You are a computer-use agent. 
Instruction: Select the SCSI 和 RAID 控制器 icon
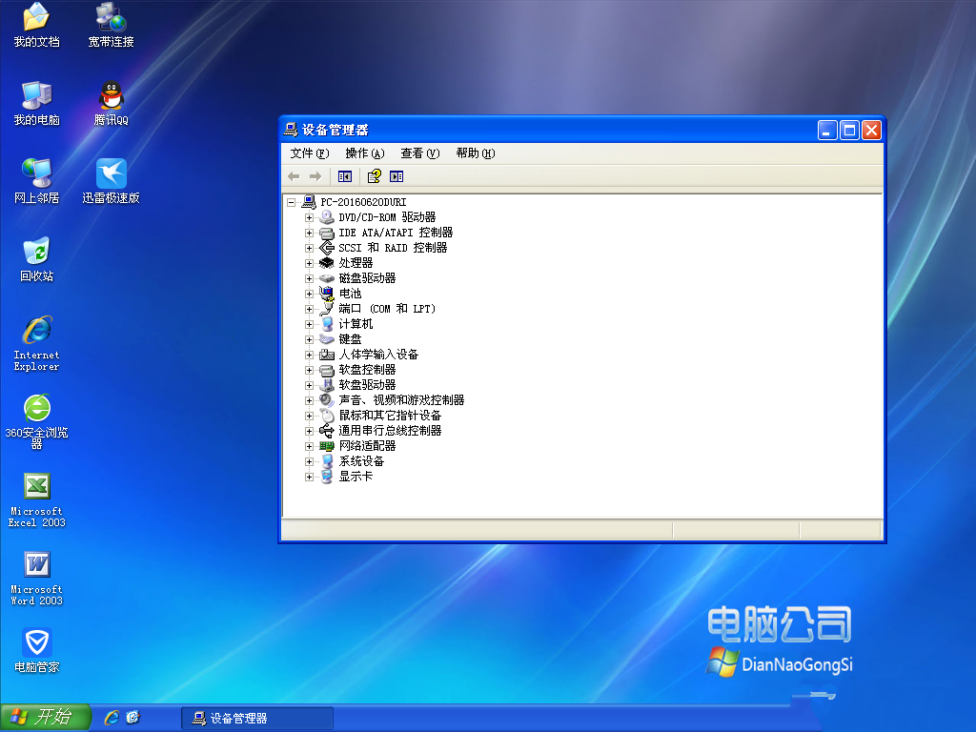(x=327, y=248)
